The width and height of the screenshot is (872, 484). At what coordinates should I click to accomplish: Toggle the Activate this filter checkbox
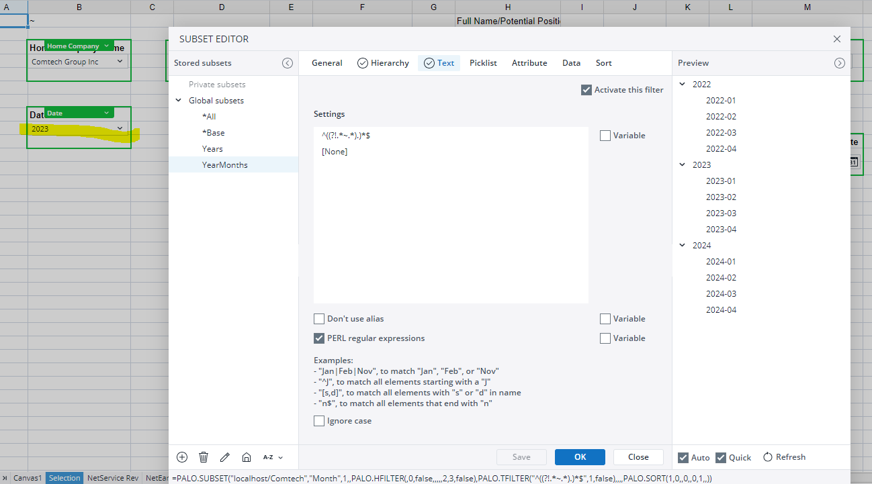(x=586, y=90)
